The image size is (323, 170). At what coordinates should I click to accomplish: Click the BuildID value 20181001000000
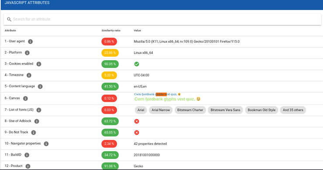147,155
